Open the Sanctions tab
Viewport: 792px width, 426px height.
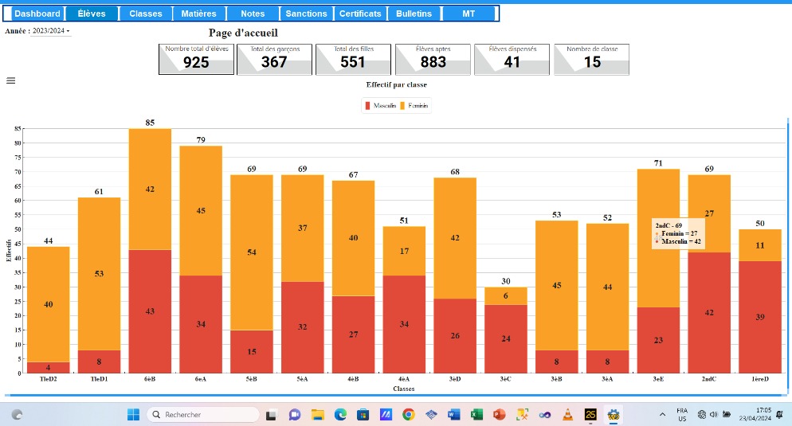[306, 14]
